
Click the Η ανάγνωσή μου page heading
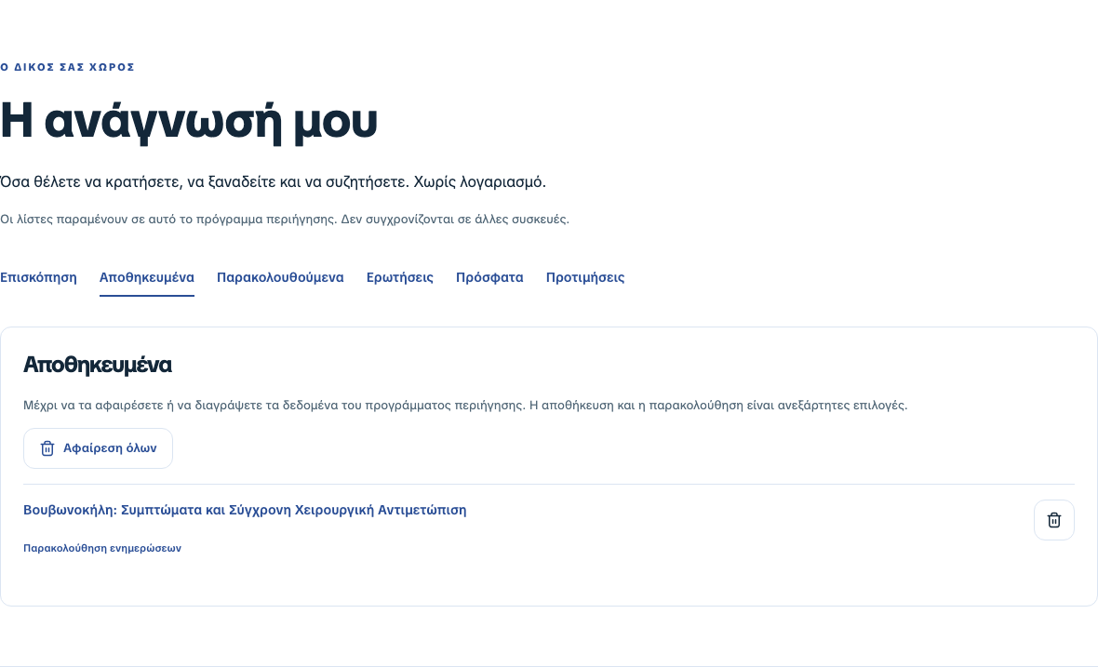pos(189,120)
